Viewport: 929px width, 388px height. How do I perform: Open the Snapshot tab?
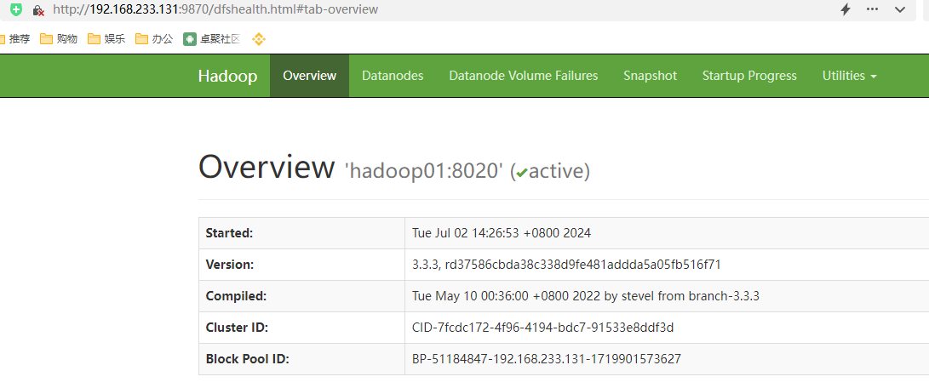(x=650, y=76)
